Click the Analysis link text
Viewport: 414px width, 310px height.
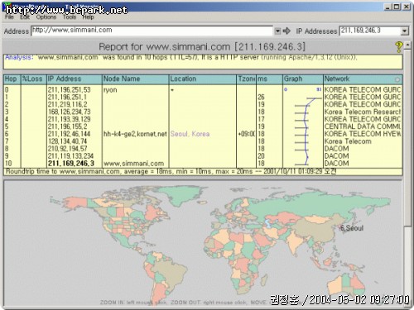click(x=19, y=57)
